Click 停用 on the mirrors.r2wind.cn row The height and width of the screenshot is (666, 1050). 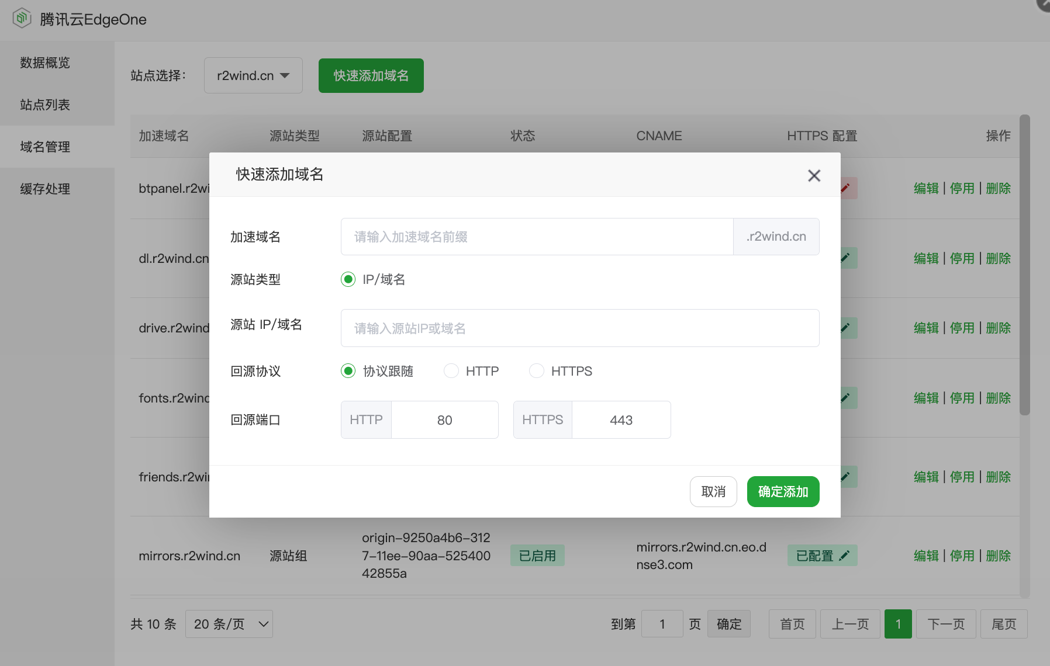[x=962, y=555]
